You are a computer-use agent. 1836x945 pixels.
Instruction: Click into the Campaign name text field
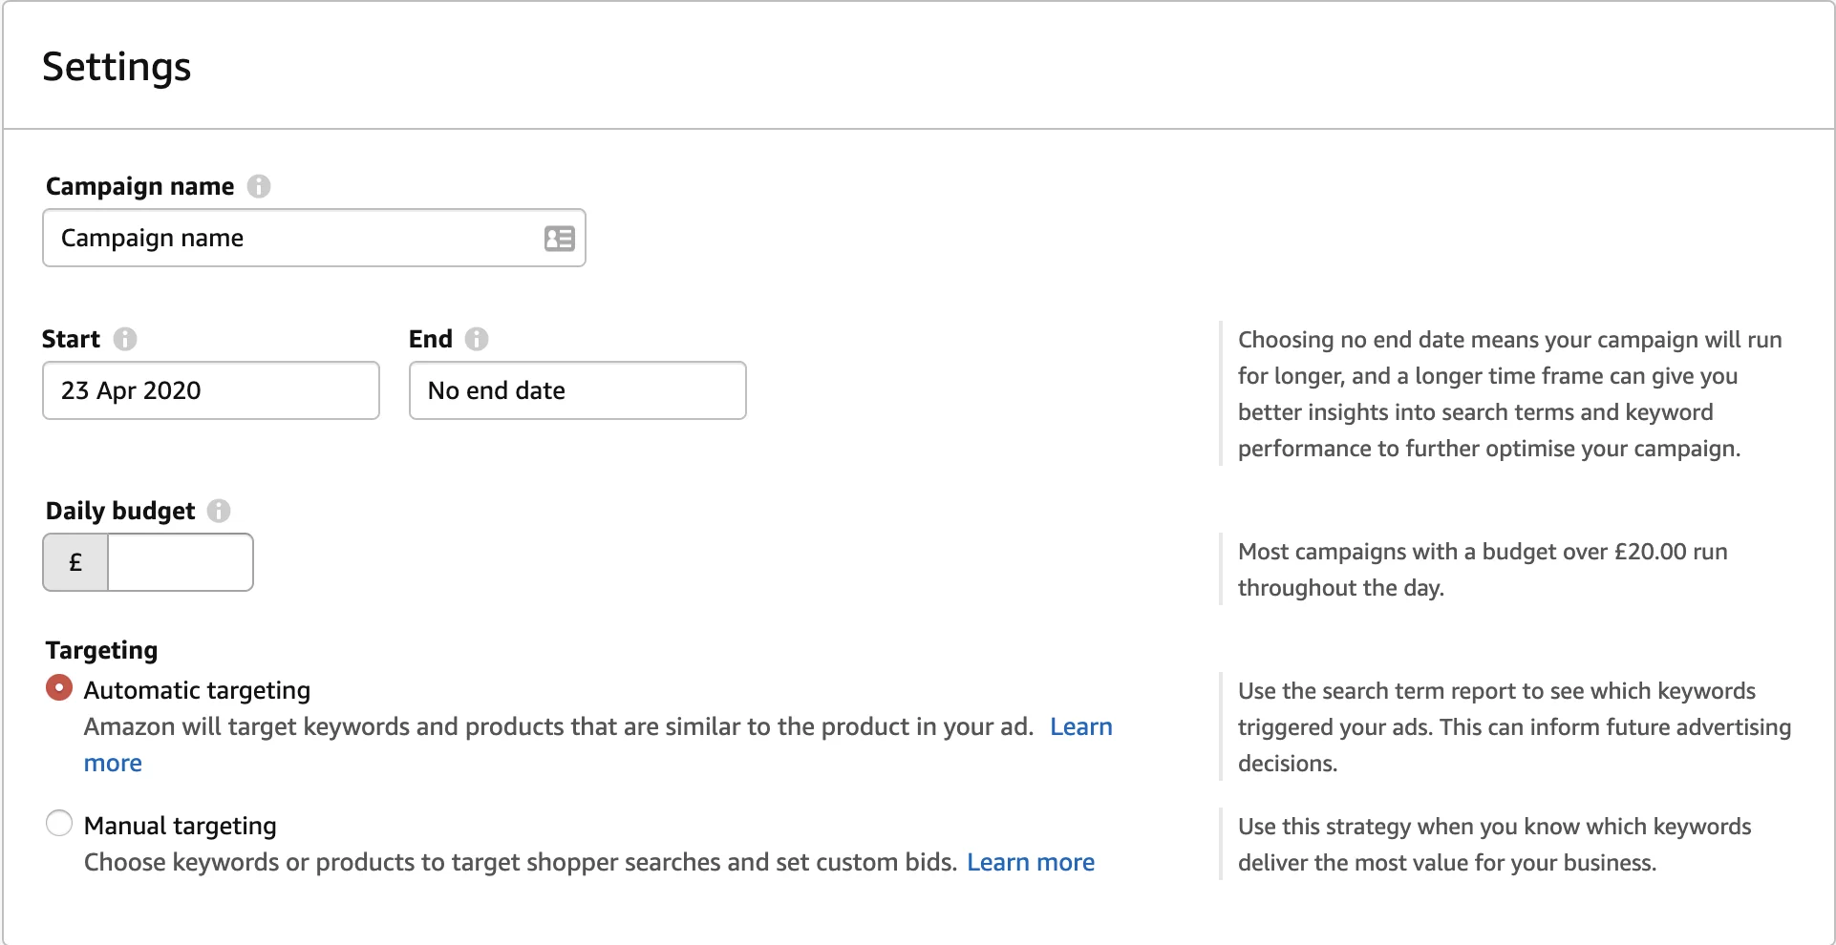click(x=296, y=239)
